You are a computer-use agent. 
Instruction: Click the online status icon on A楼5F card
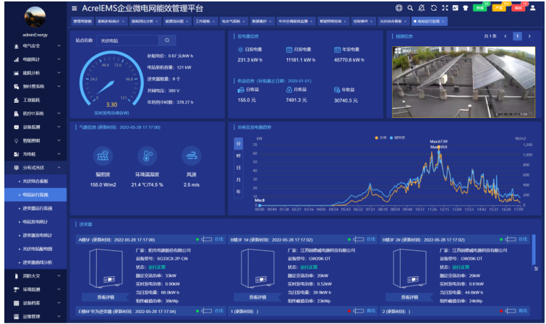207,239
